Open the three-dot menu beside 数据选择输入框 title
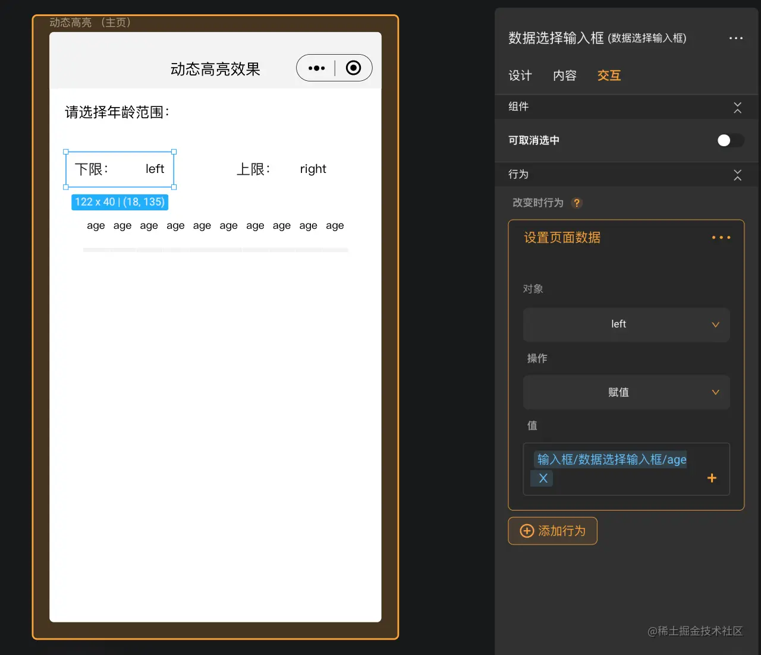This screenshot has width=761, height=655. pos(735,38)
